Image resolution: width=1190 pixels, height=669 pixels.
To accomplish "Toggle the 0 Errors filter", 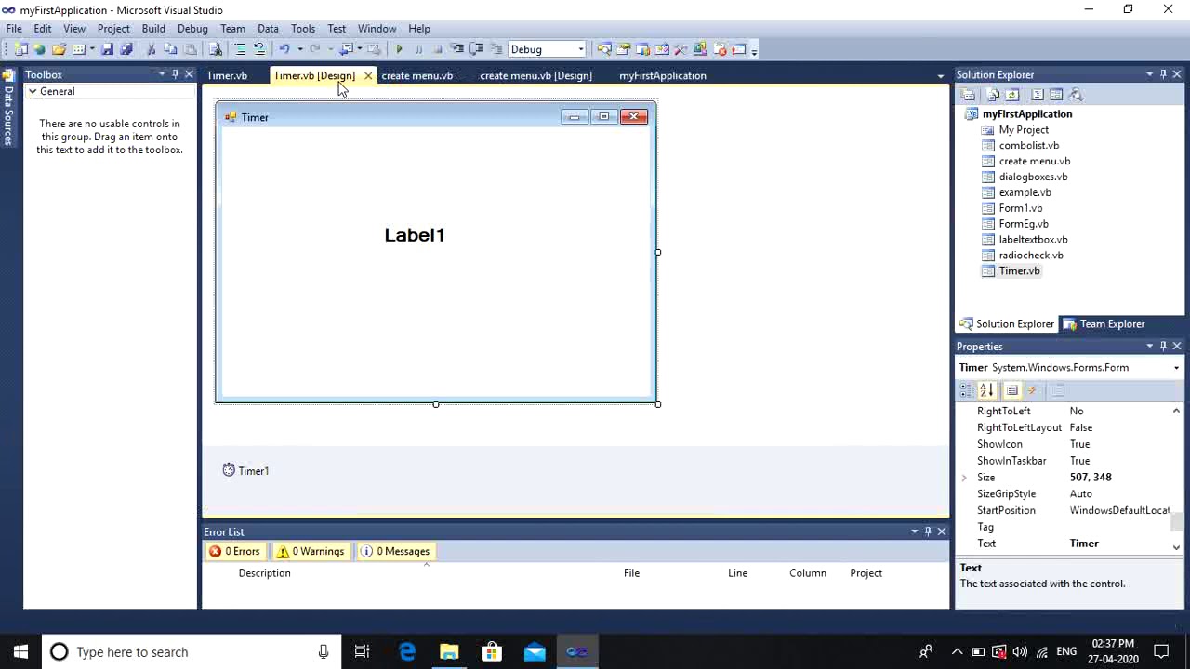I will [234, 551].
